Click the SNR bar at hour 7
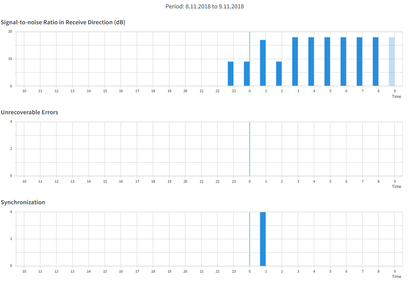The image size is (412, 285). tap(360, 61)
